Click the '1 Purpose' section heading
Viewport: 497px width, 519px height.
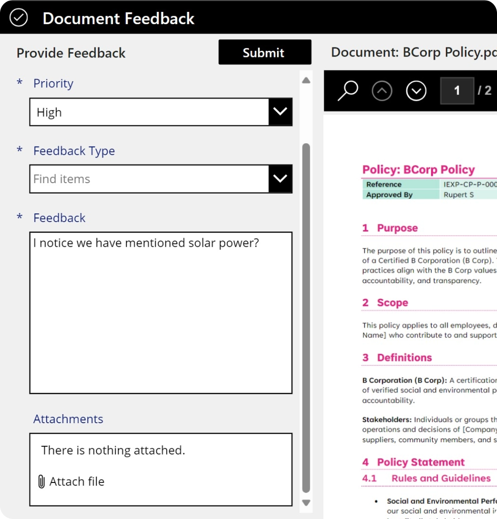390,228
